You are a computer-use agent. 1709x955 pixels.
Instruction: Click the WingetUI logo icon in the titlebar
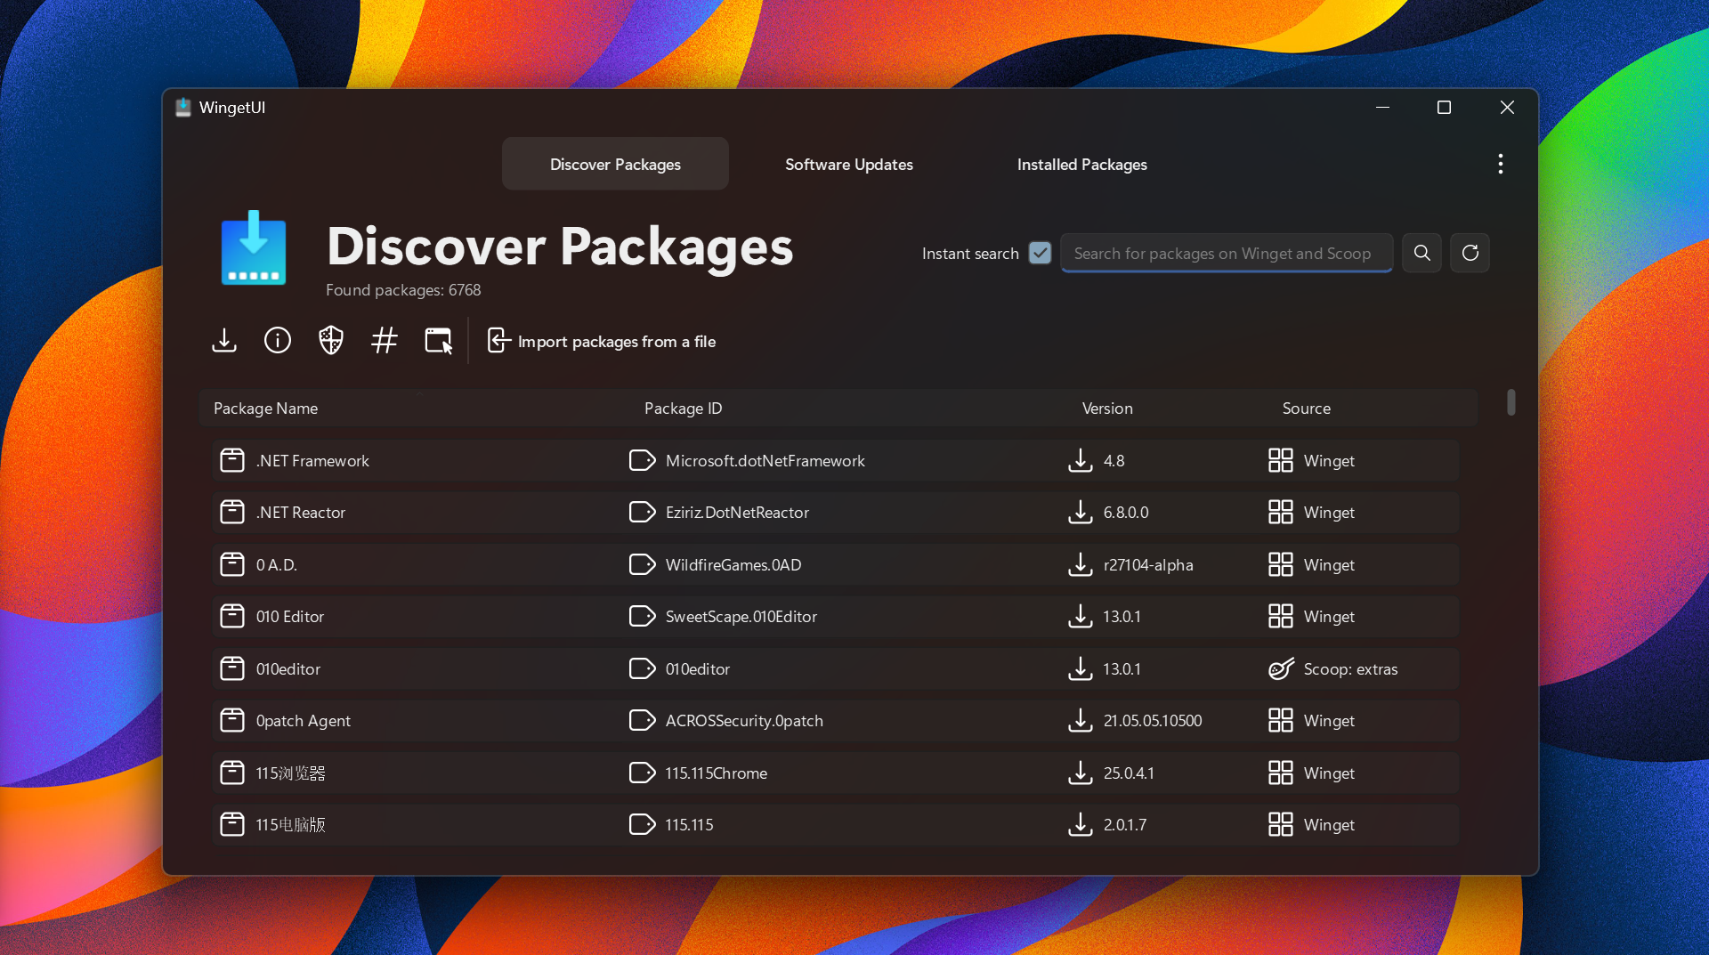[182, 107]
